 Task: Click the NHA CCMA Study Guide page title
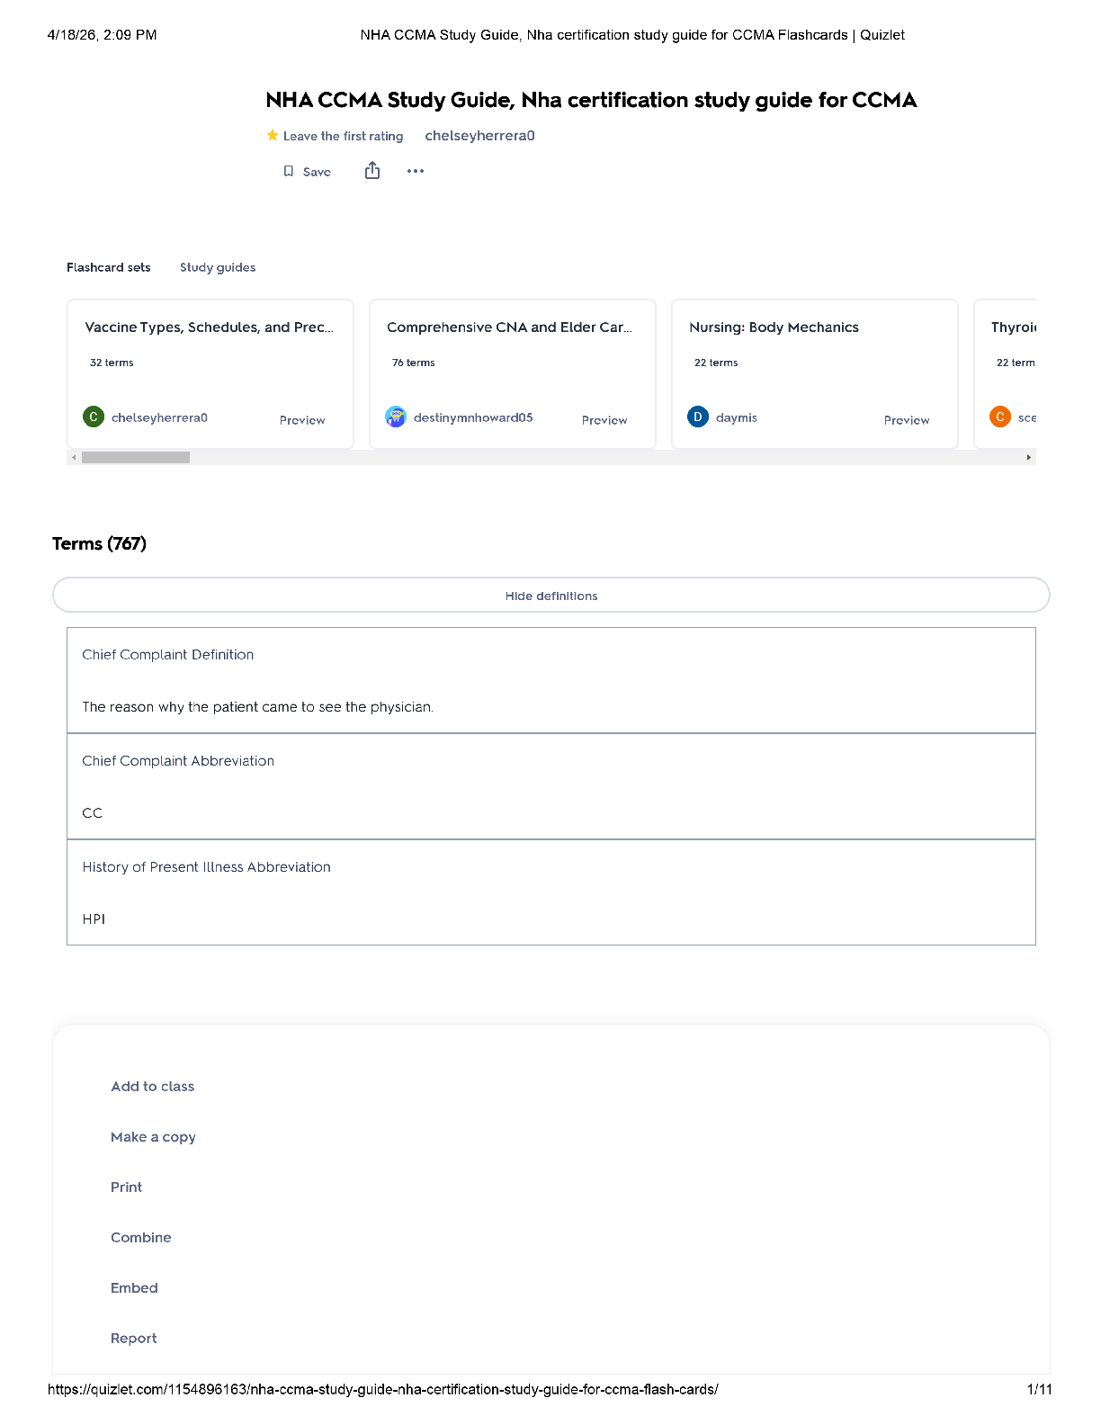click(591, 100)
